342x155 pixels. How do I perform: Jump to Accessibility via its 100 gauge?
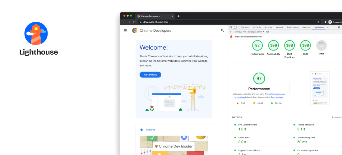(x=273, y=46)
